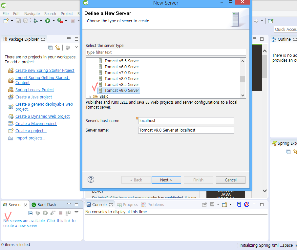Click the help question mark icon
The image size is (297, 250).
click(x=91, y=179)
